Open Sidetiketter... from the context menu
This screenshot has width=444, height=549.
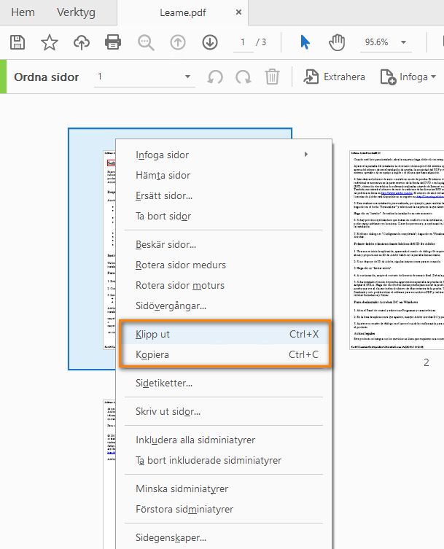(223, 383)
